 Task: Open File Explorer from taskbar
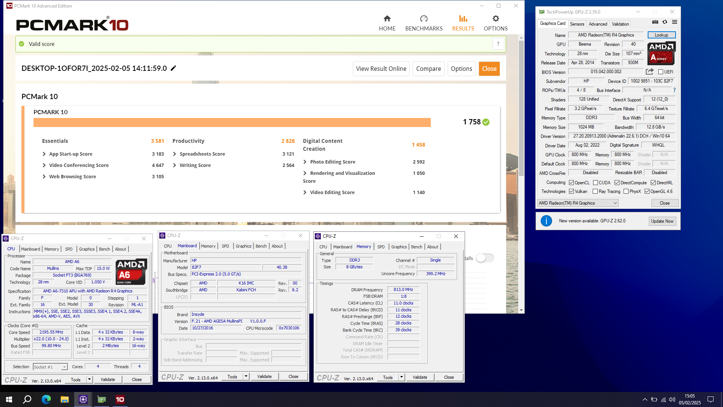(64, 399)
